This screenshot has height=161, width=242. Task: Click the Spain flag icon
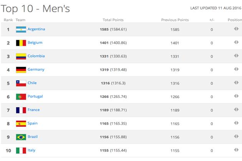click(x=21, y=123)
